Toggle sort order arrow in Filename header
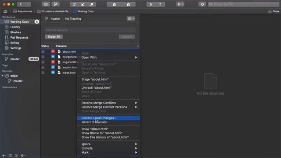This screenshot has height=158, width=281. (x=138, y=46)
